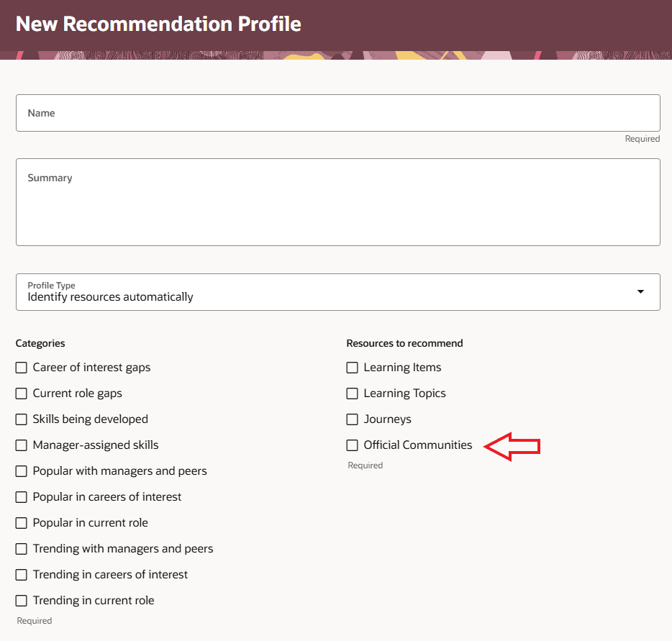Enable Trending with managers and peers
672x641 pixels.
[x=21, y=548]
